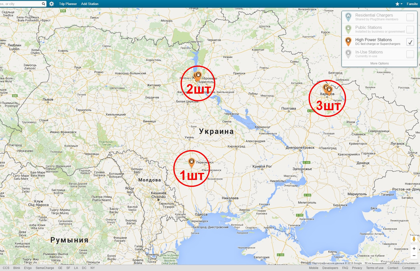Enable the In-Use Stations checkbox
This screenshot has width=420, height=271.
click(x=410, y=54)
